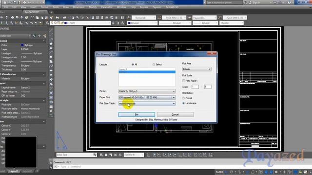312x175 pixels.
Task: Select the Layout1 row in the layouts list
Action: click(147, 69)
